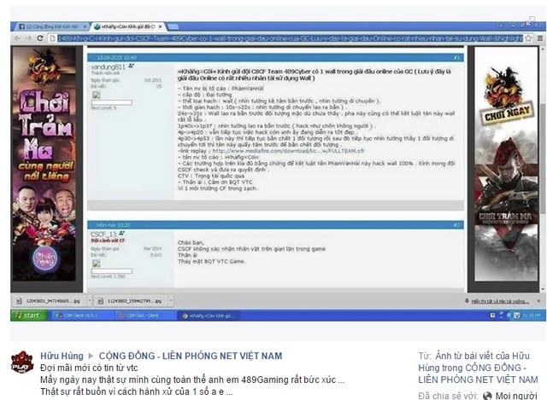Open CỘNG ĐỒNG - LIÊN PHÒNG NET VIỆT NAM group
This screenshot has height=400, width=547.
click(x=191, y=356)
